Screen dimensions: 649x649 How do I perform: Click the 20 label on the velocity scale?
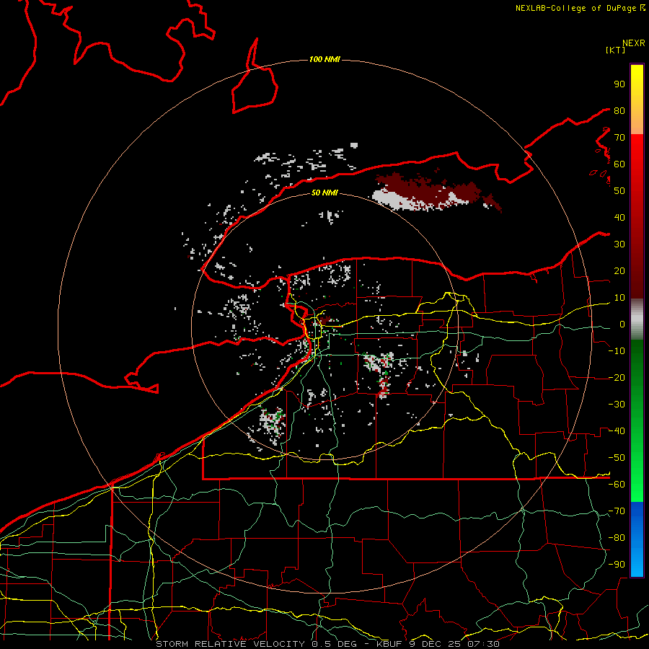coord(619,271)
